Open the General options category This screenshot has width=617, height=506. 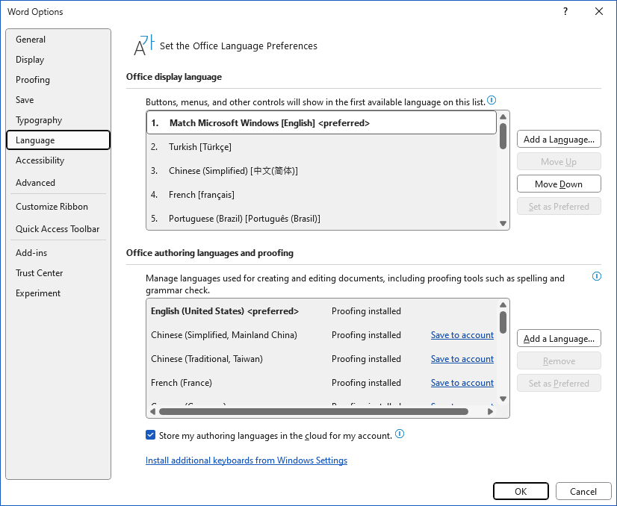(58, 40)
